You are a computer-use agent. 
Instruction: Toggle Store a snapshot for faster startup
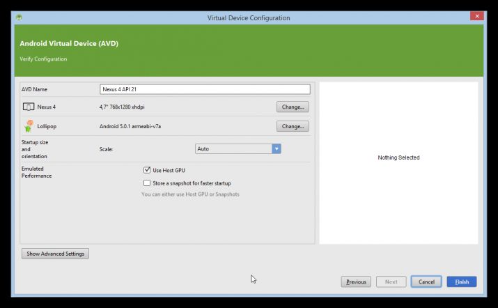pyautogui.click(x=147, y=183)
